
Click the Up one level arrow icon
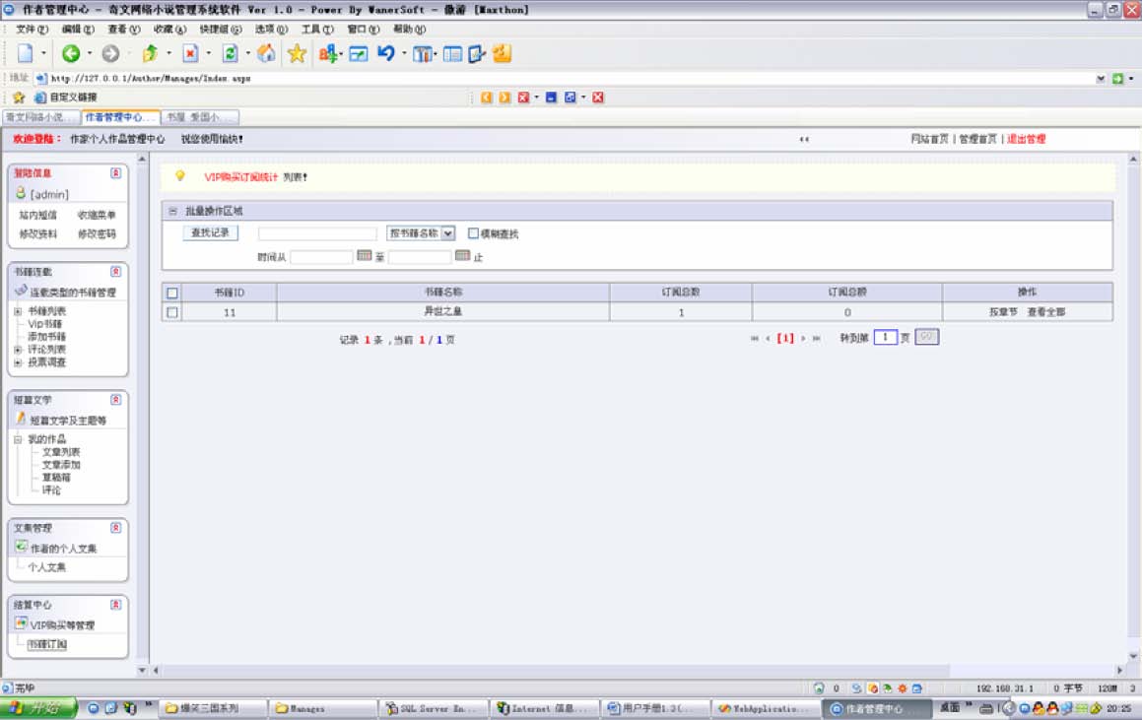click(150, 53)
